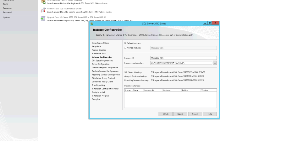
Task: Select Resources in the Installation Center sidebar
Action: [x=7, y=8]
